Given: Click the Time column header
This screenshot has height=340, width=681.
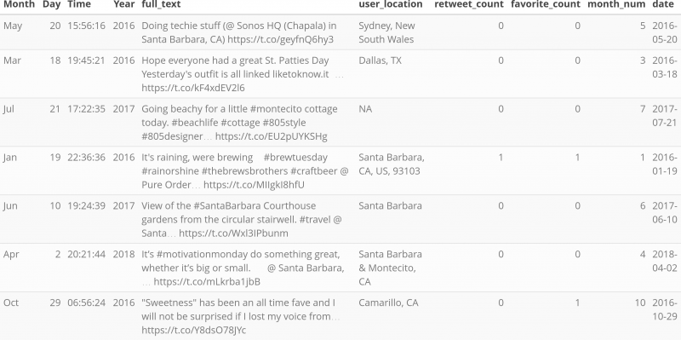Looking at the screenshot, I should click(79, 4).
